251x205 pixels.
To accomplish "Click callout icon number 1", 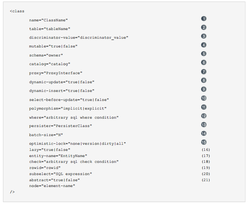I will [x=204, y=19].
